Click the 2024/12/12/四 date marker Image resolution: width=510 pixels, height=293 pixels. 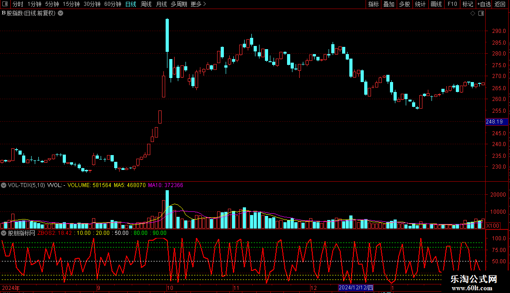click(x=356, y=288)
